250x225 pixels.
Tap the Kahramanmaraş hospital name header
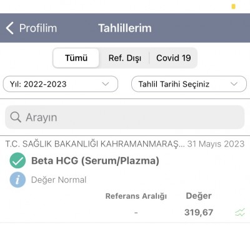click(x=95, y=144)
